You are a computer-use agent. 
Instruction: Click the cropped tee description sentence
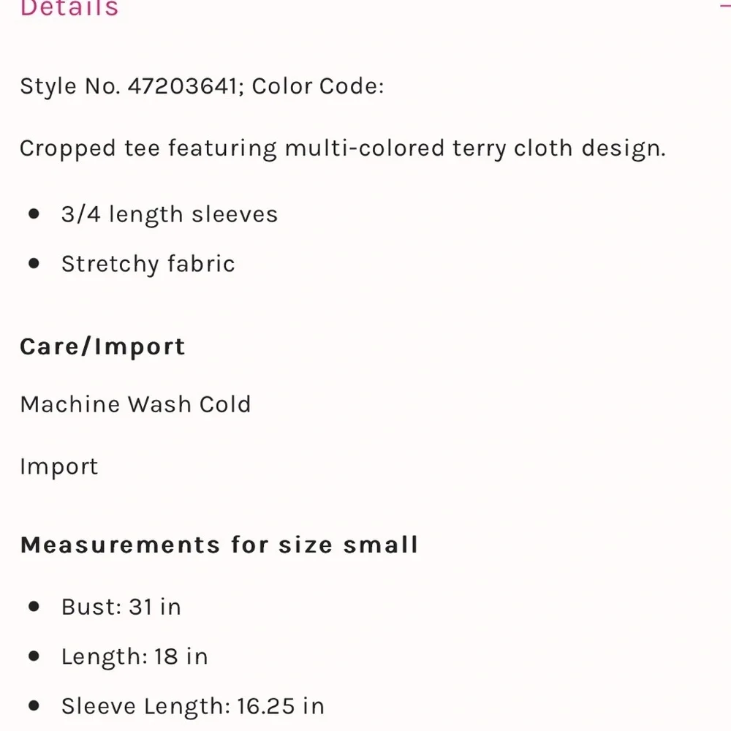pyautogui.click(x=343, y=148)
